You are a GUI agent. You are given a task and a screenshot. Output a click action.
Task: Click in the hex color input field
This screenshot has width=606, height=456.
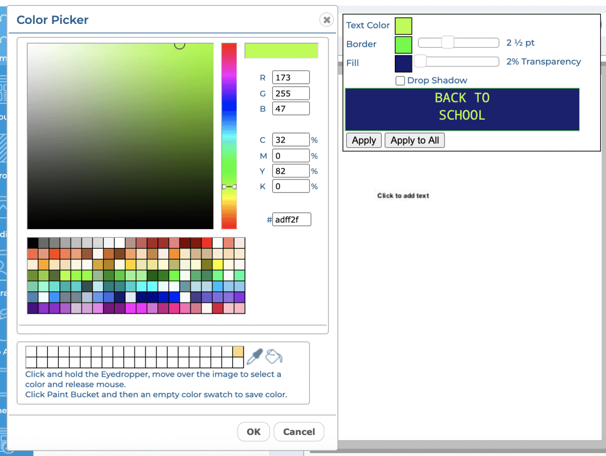pos(292,220)
